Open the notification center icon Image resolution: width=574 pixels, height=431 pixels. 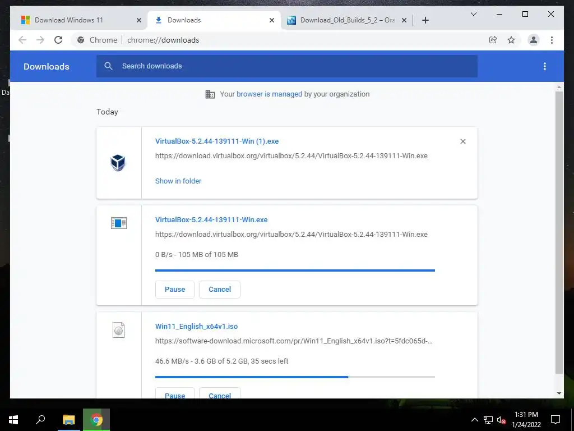click(556, 420)
